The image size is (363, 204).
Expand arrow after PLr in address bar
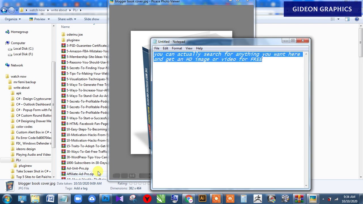pos(81,10)
